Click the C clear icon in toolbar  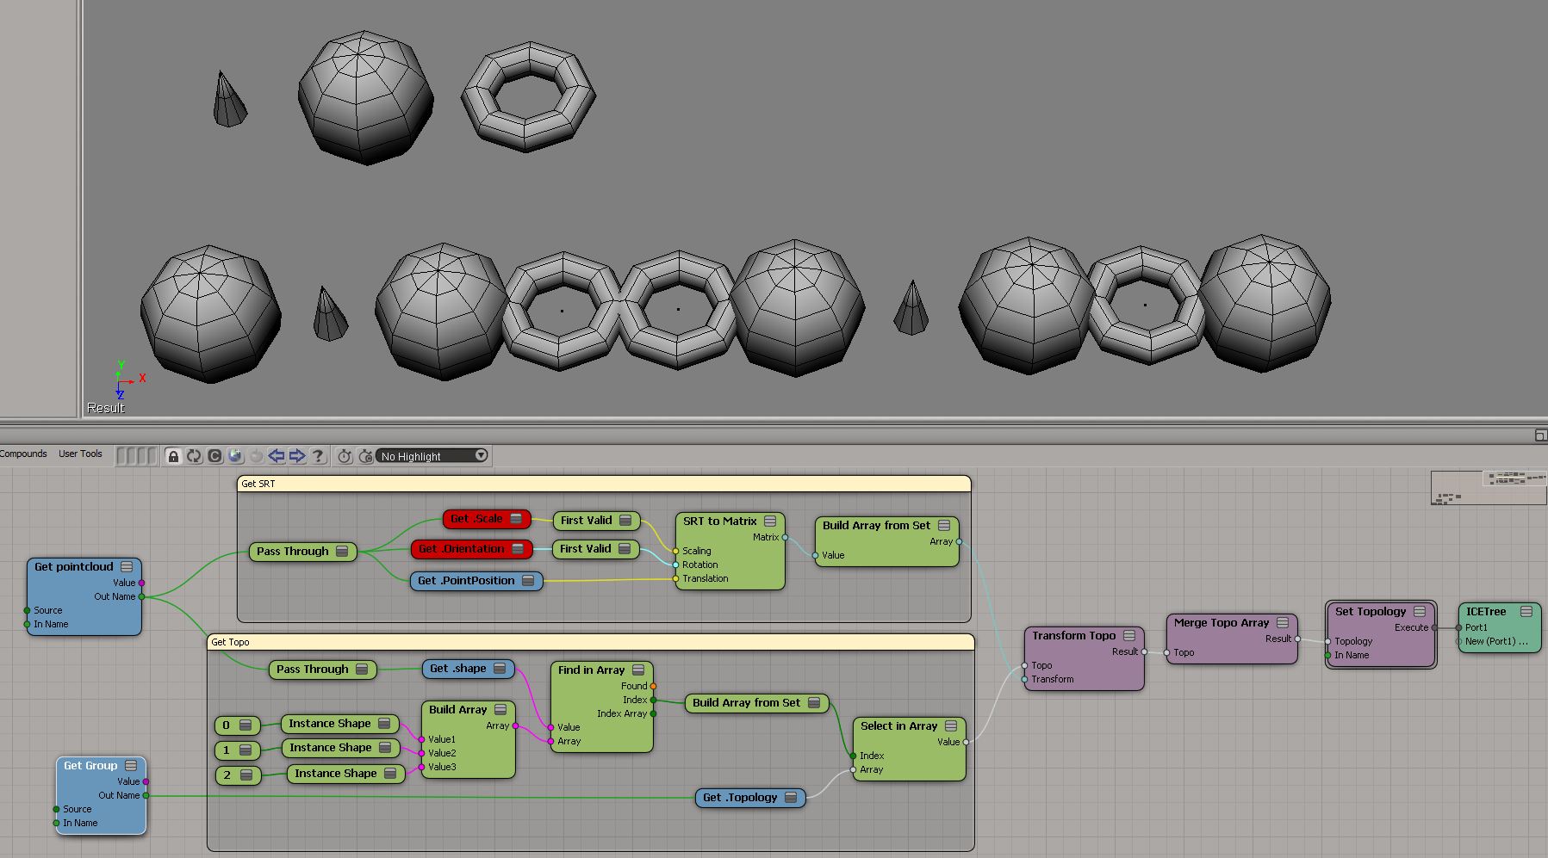(x=214, y=456)
